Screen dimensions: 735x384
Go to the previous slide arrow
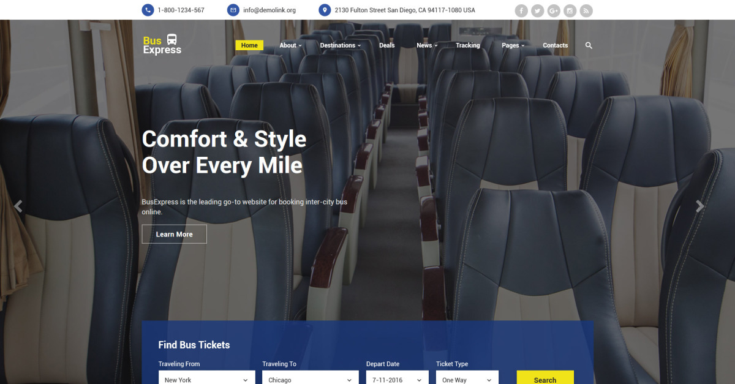tap(18, 207)
